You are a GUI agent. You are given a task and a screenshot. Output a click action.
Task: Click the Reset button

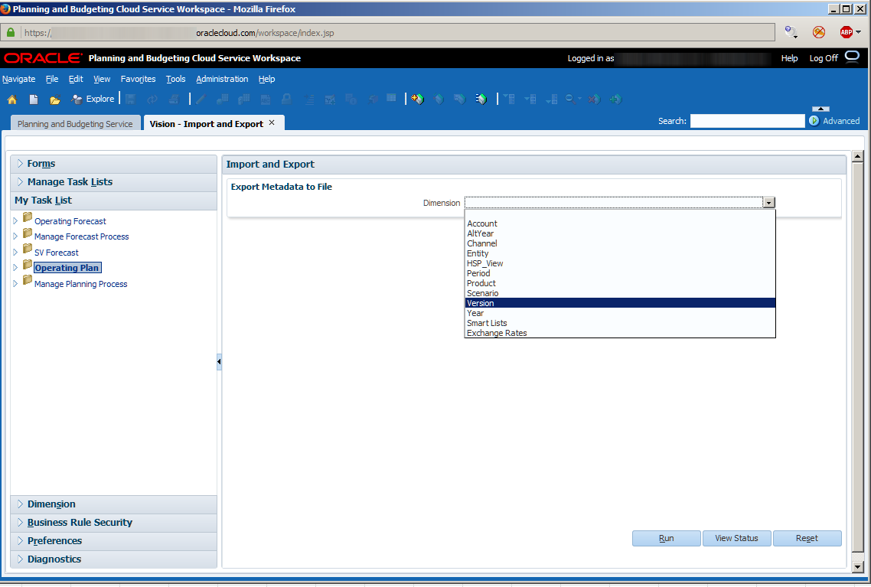[x=807, y=538]
